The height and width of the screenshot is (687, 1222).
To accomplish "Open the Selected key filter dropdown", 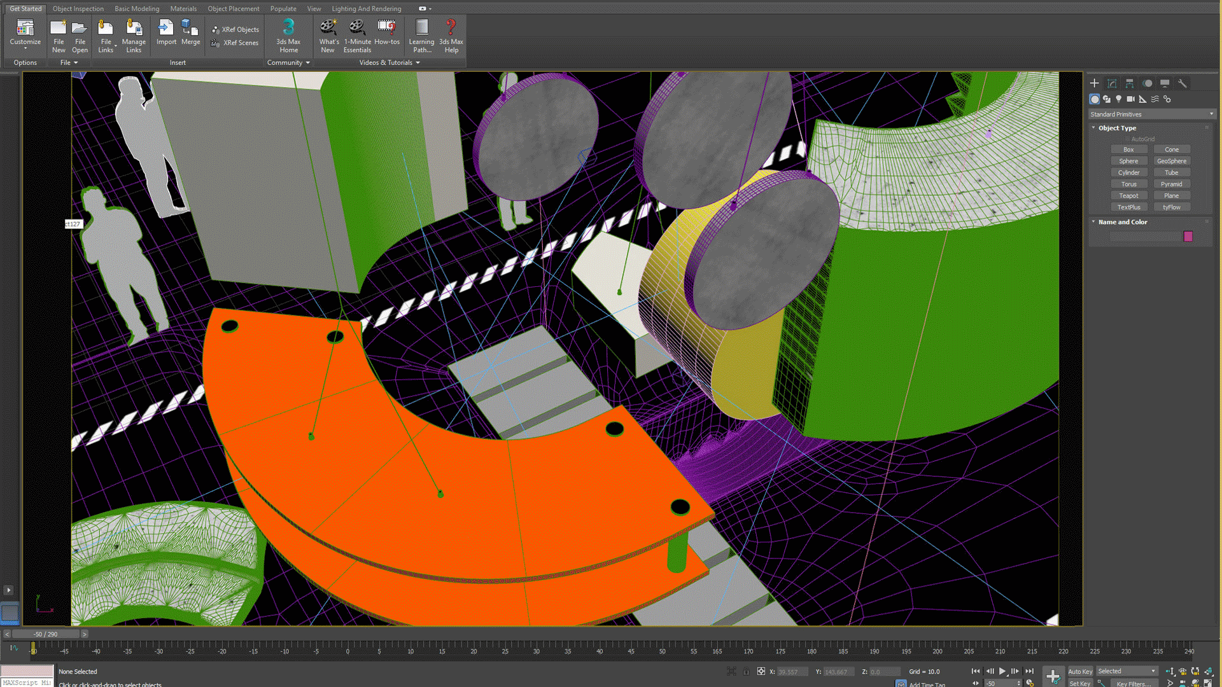I will pos(1127,671).
